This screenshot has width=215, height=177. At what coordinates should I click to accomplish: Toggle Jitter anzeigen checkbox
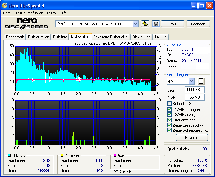tap(169, 120)
